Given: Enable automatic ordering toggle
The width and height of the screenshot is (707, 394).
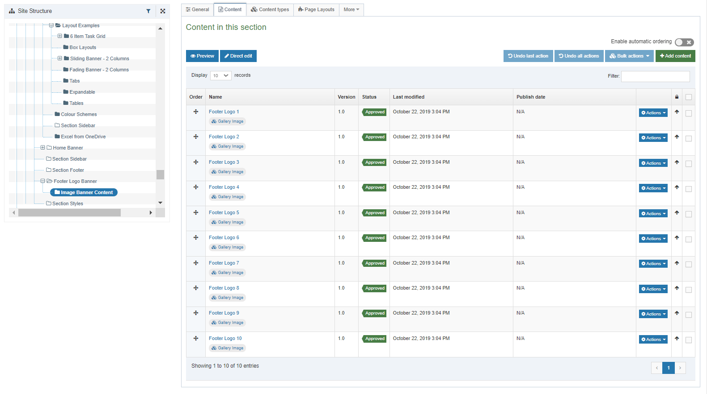Looking at the screenshot, I should pyautogui.click(x=684, y=42).
